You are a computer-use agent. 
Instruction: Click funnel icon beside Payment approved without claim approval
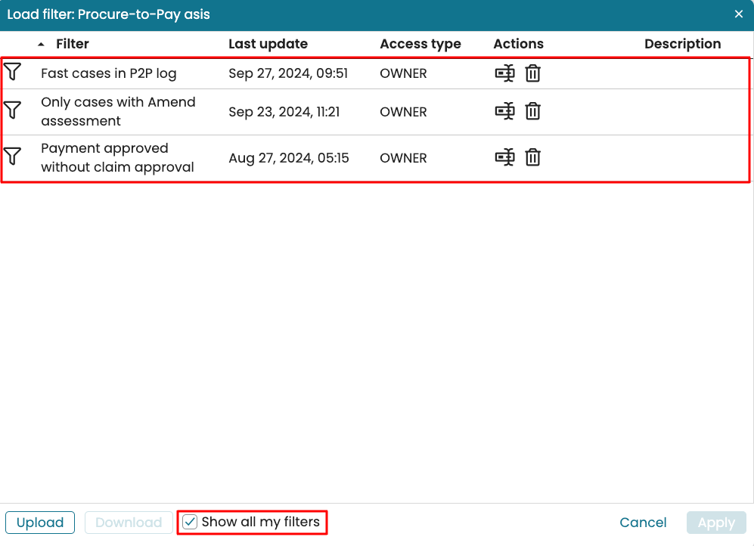[12, 157]
